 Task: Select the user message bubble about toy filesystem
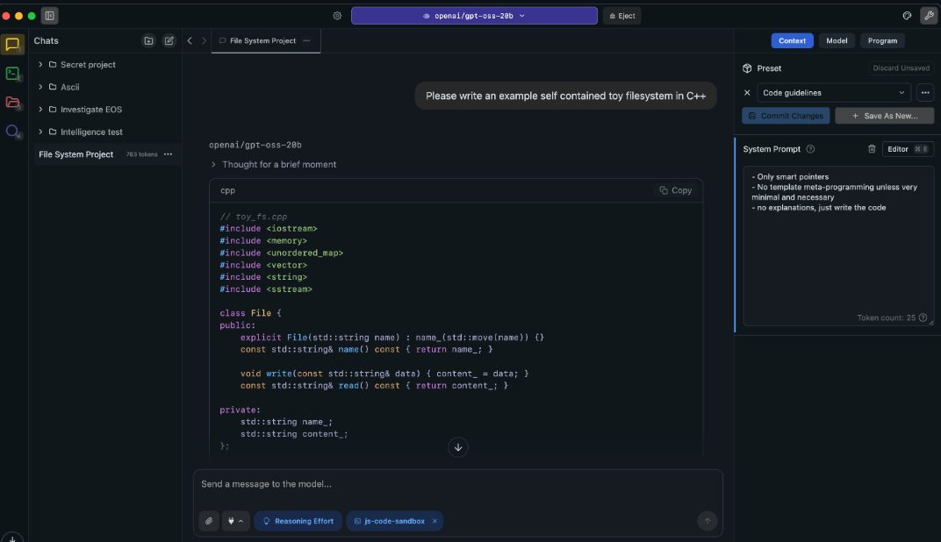coord(565,96)
